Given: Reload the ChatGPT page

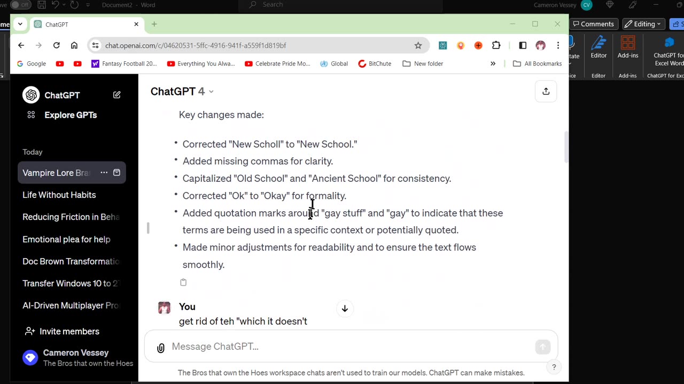Looking at the screenshot, I should point(56,45).
